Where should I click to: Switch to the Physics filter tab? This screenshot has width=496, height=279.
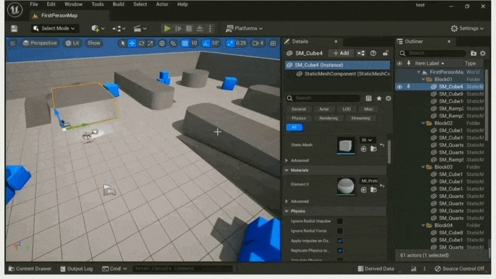point(299,118)
